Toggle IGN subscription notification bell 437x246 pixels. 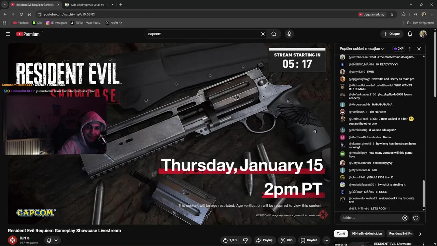[52, 240]
